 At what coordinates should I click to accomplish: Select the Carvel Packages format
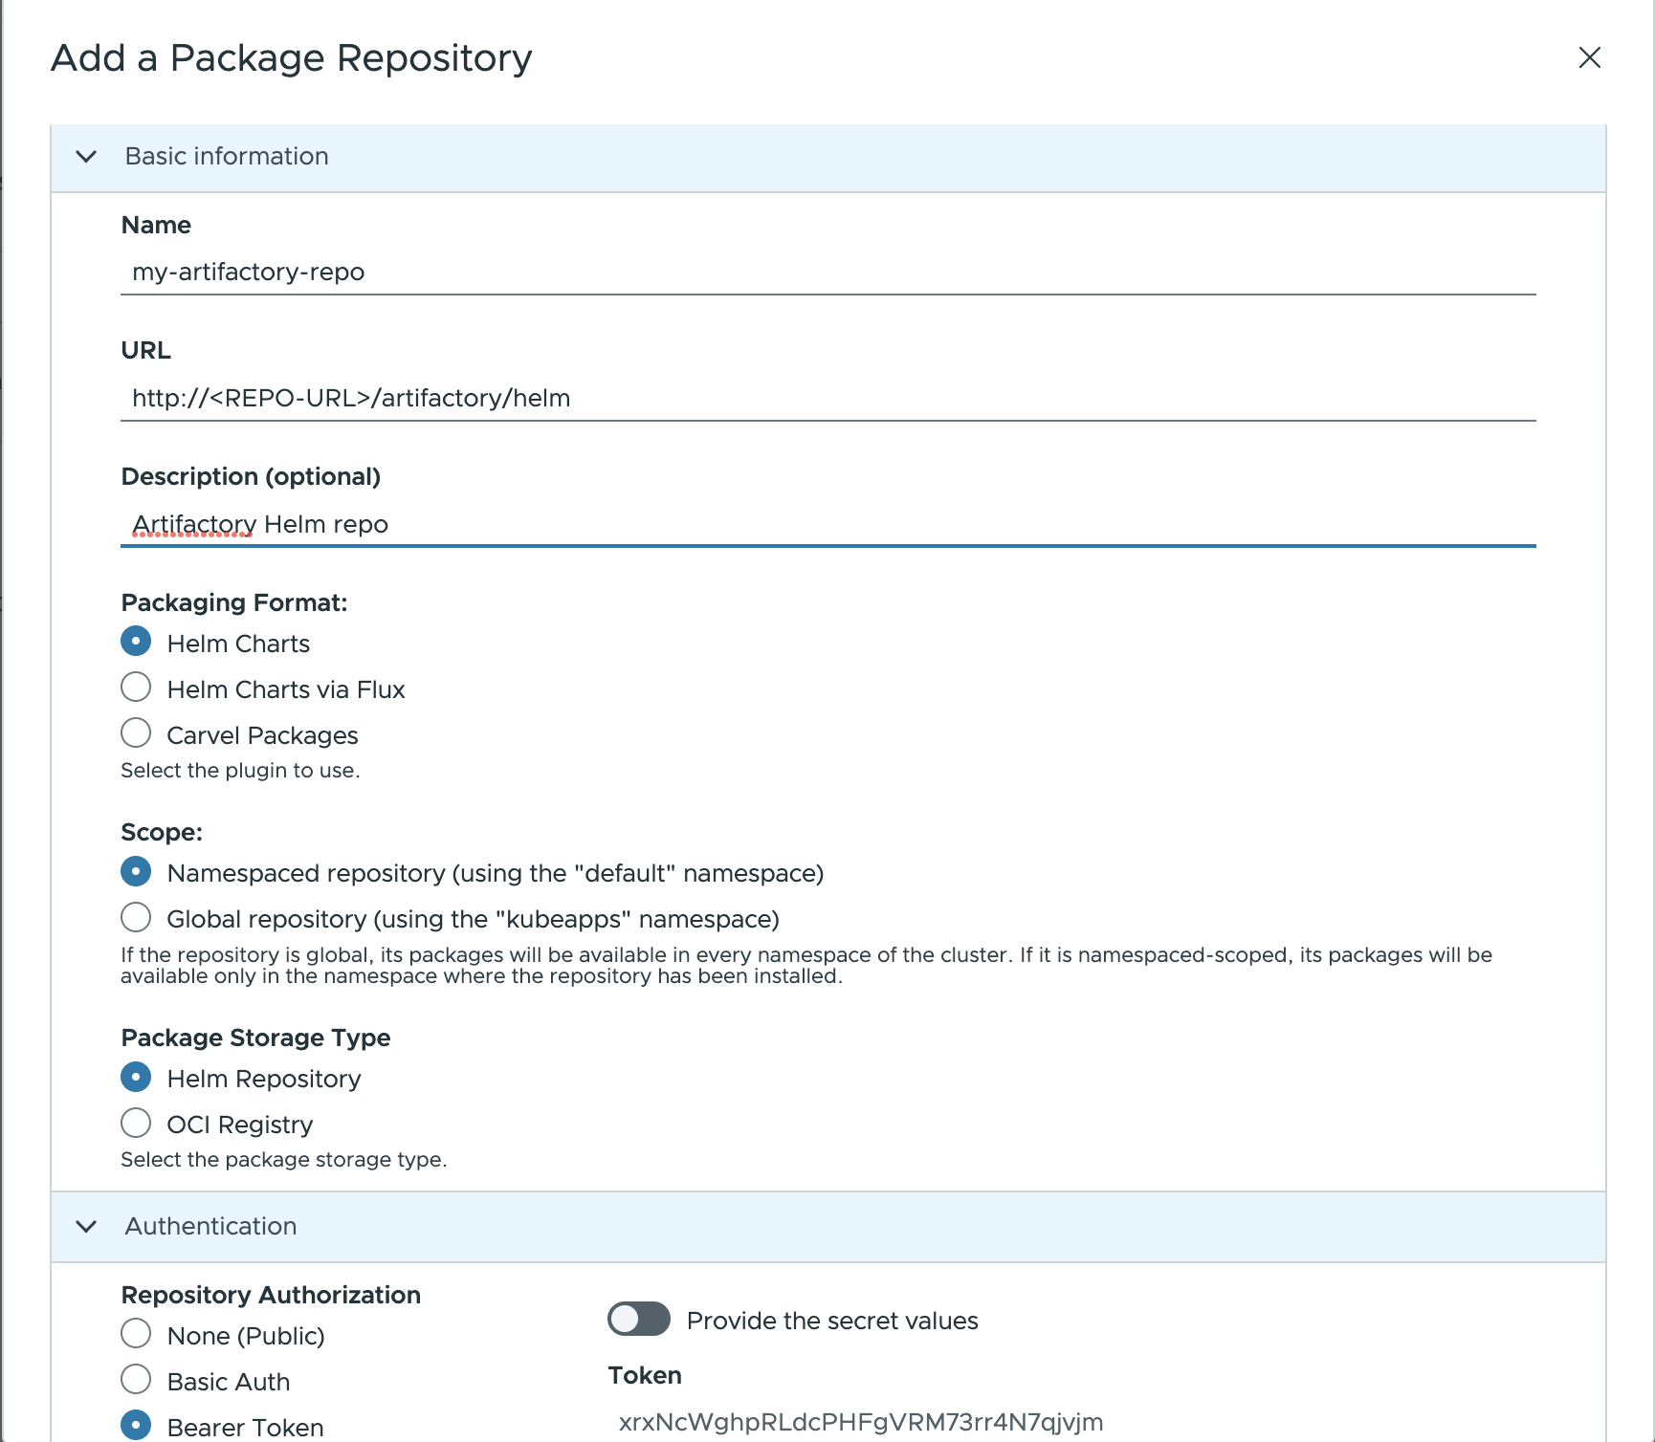[x=136, y=732]
